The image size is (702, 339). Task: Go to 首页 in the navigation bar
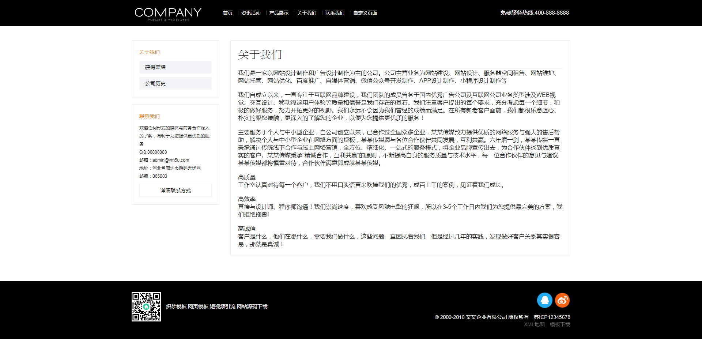[x=228, y=13]
